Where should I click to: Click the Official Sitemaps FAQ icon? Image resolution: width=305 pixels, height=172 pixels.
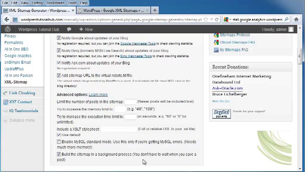click(x=216, y=42)
